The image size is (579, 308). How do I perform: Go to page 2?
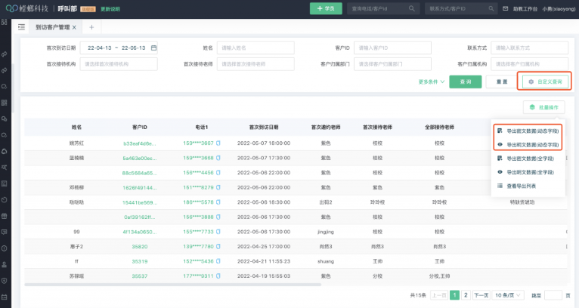466,295
